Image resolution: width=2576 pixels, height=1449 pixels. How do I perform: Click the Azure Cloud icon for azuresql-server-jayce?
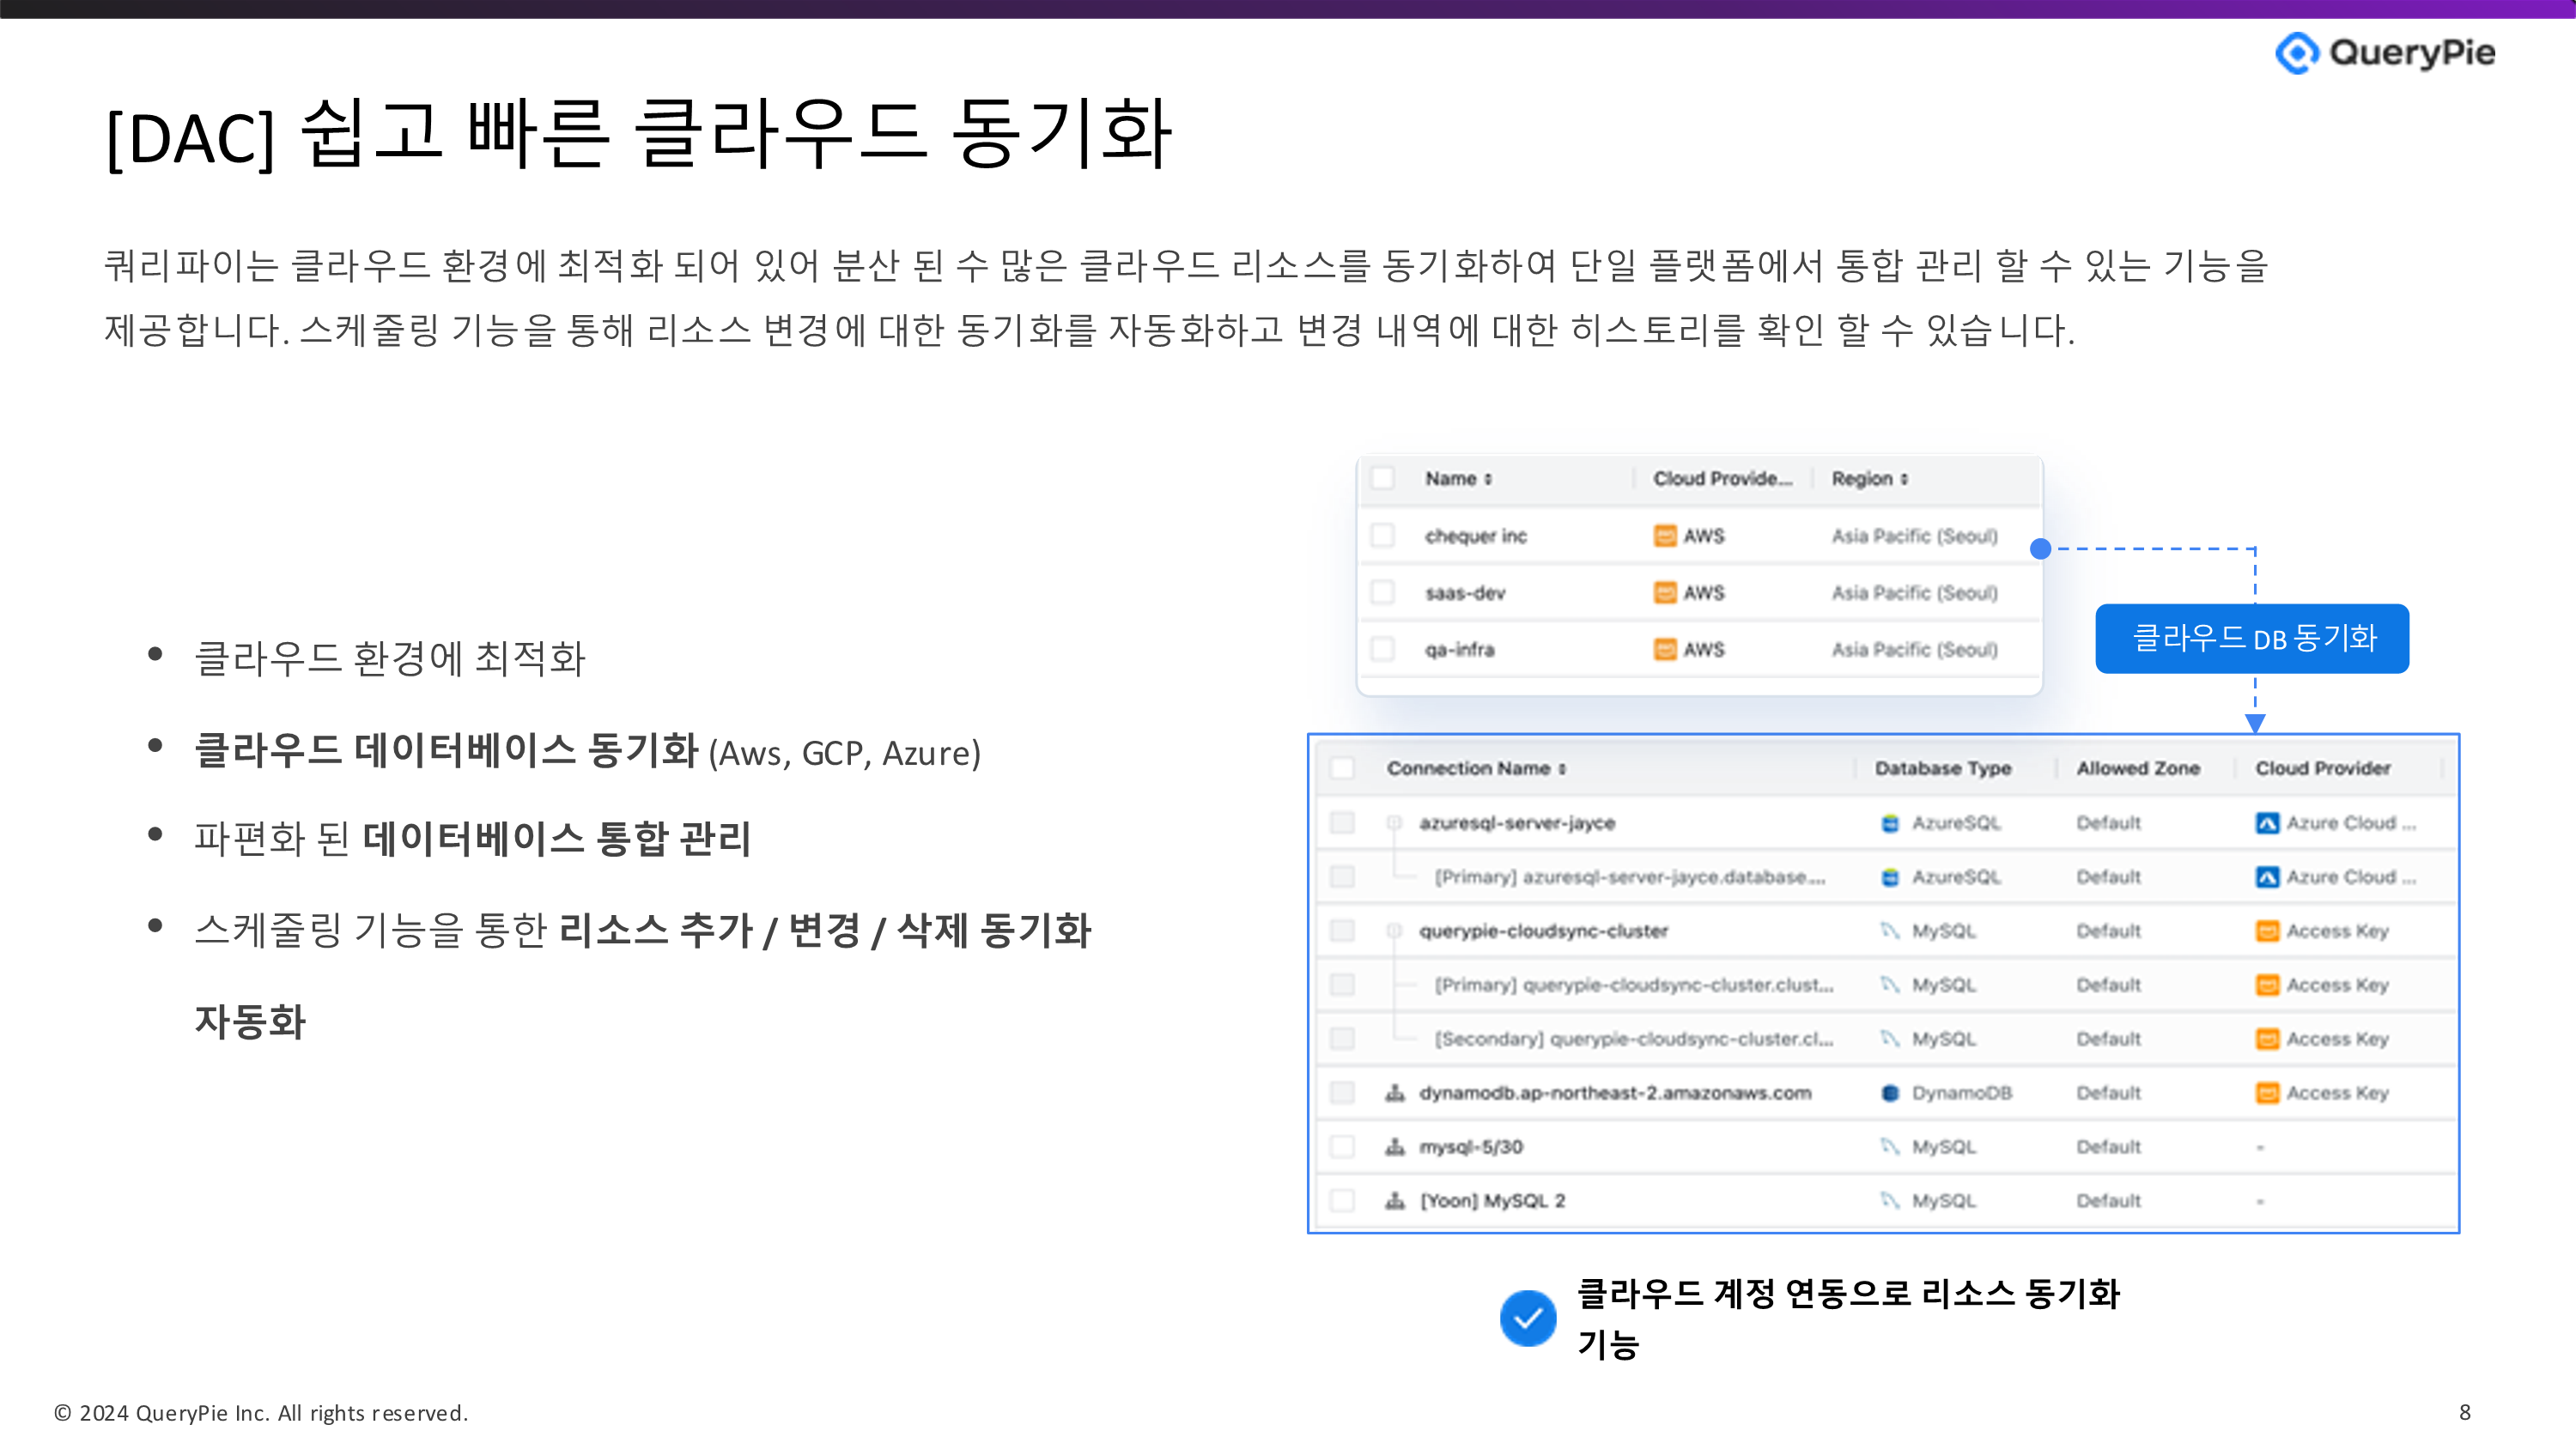point(2266,823)
